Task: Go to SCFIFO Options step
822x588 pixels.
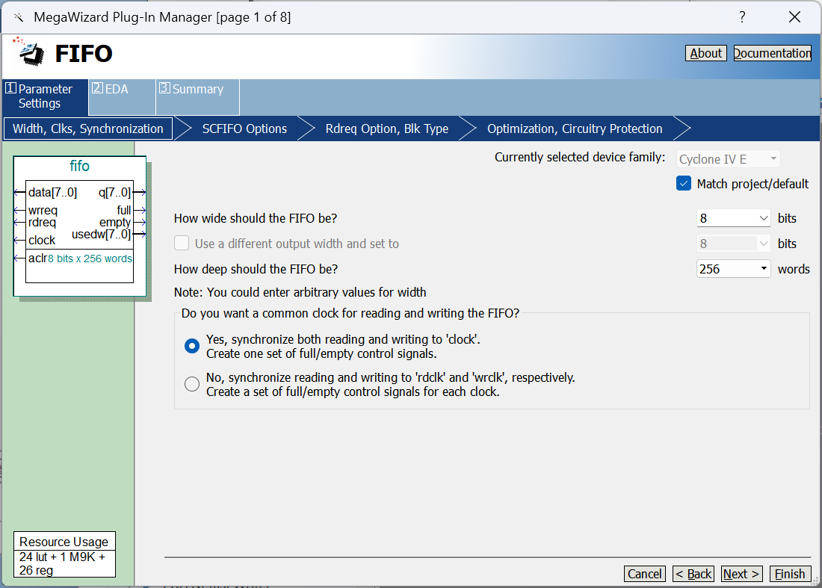Action: click(244, 129)
